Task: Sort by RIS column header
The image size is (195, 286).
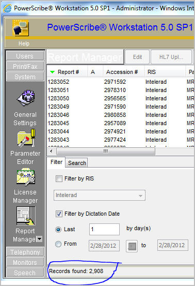Action: click(165, 72)
